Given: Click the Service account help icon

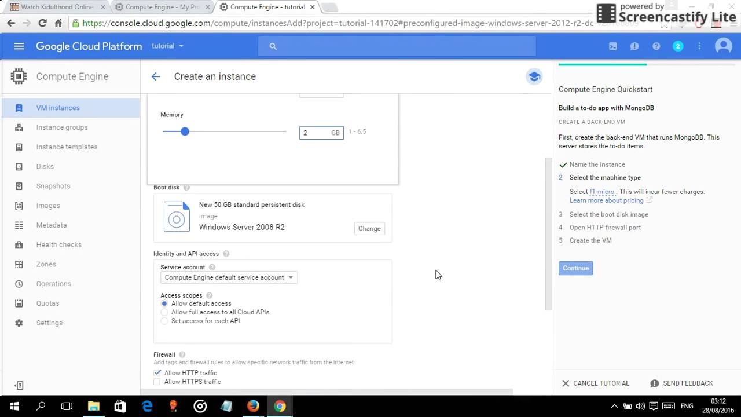Looking at the screenshot, I should click(x=212, y=268).
